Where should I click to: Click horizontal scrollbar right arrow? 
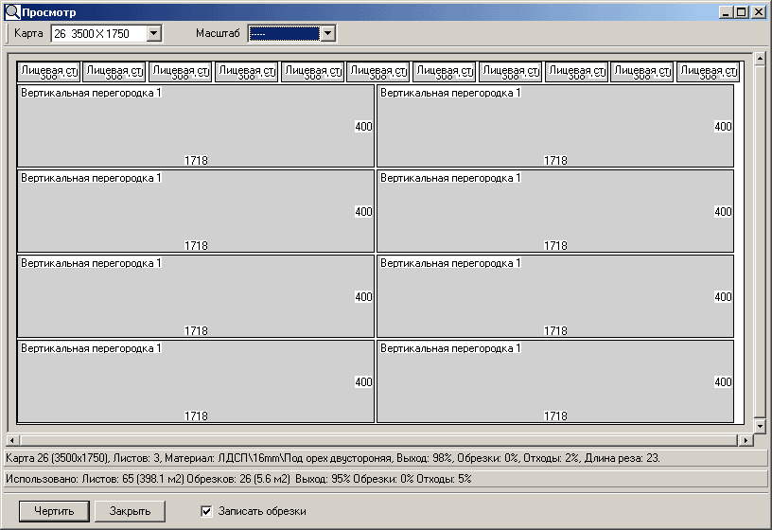(x=746, y=440)
